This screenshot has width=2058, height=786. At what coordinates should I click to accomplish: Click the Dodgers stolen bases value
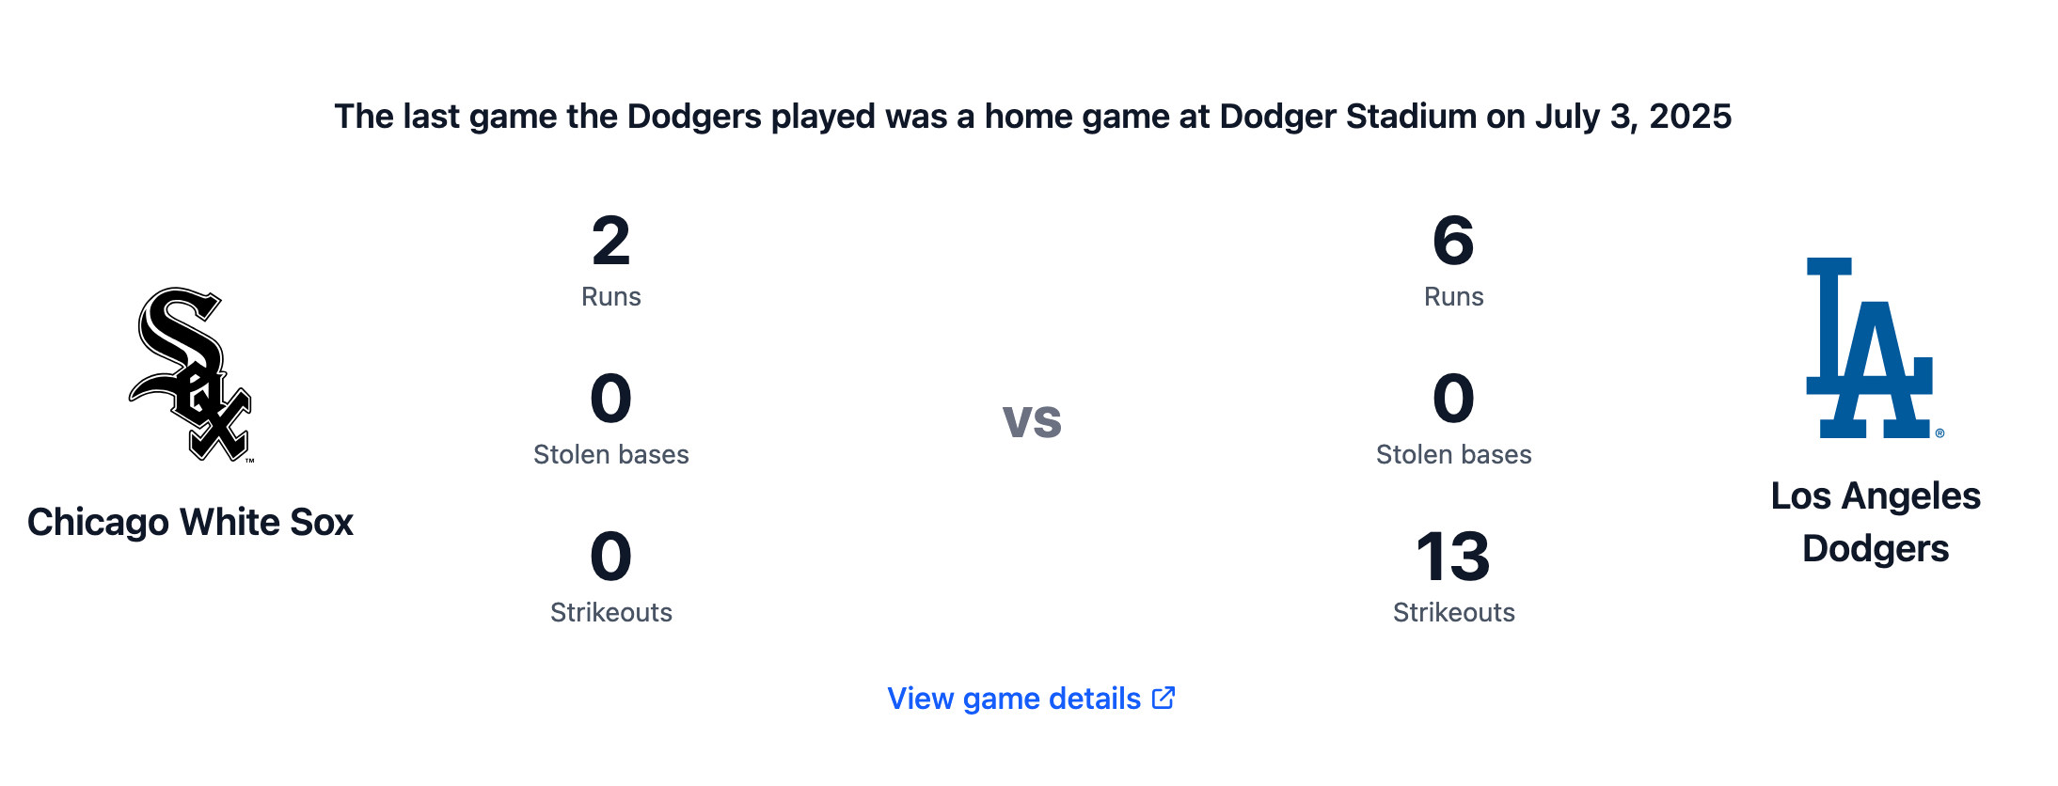1453,399
